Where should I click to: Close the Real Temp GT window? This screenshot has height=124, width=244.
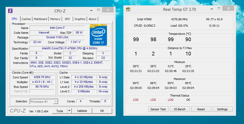[228, 8]
